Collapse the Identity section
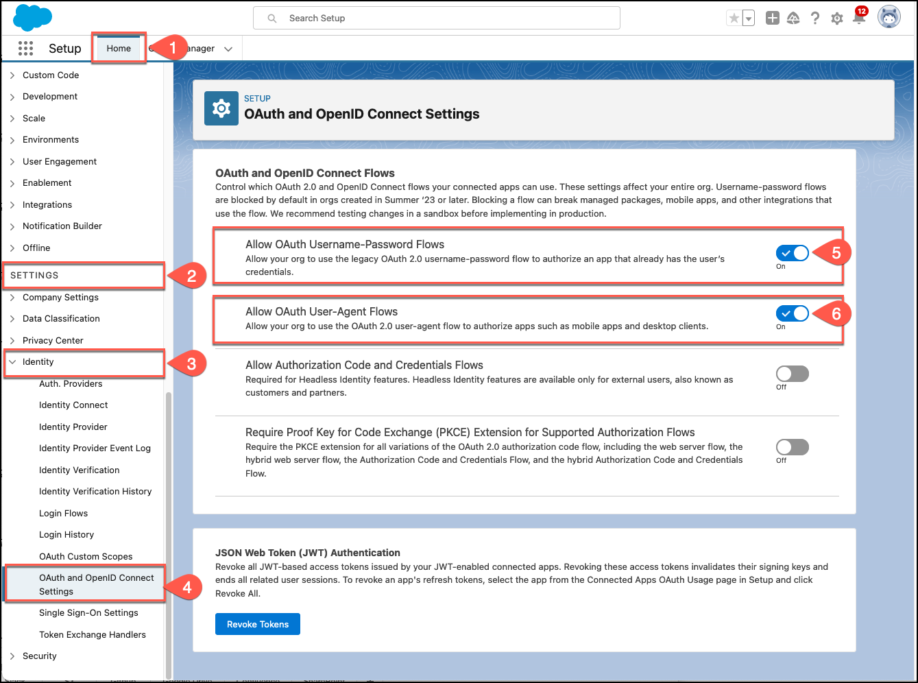Image resolution: width=918 pixels, height=683 pixels. (38, 361)
